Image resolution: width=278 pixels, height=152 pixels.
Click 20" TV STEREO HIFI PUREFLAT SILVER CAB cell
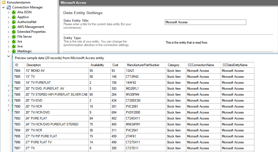pos(56,95)
